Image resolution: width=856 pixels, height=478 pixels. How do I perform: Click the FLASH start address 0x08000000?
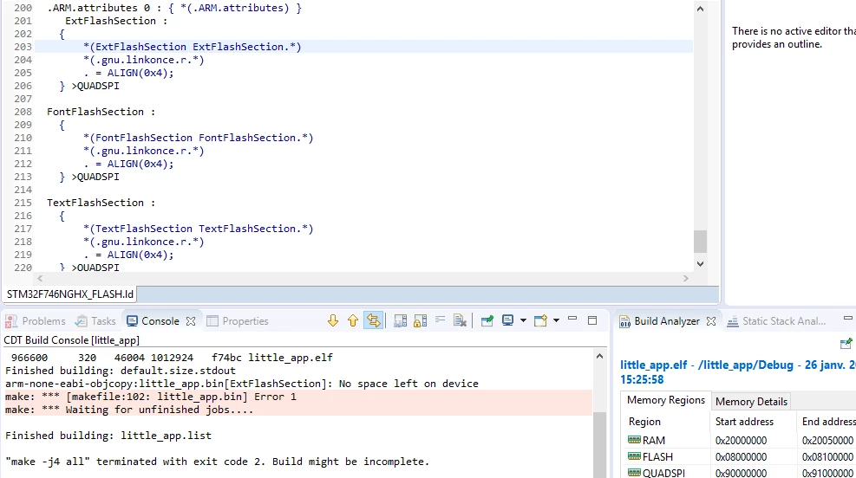coord(741,456)
